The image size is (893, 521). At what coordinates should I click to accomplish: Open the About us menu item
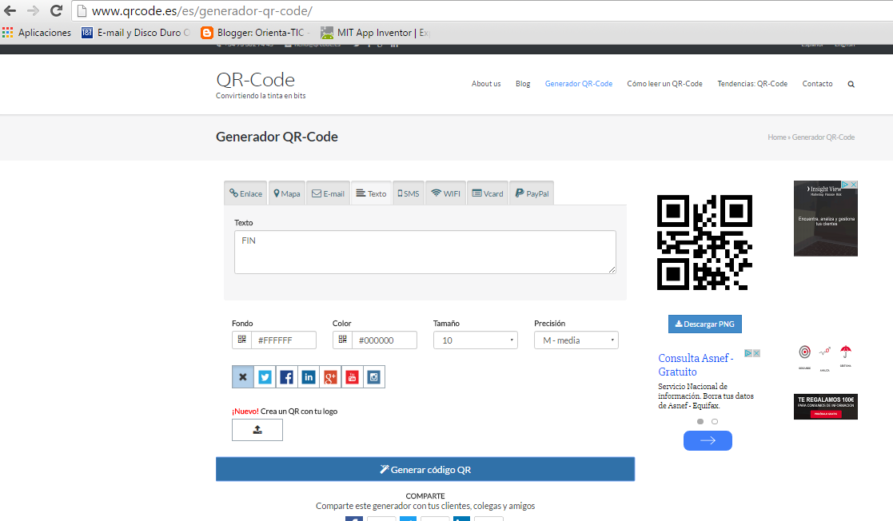point(486,84)
